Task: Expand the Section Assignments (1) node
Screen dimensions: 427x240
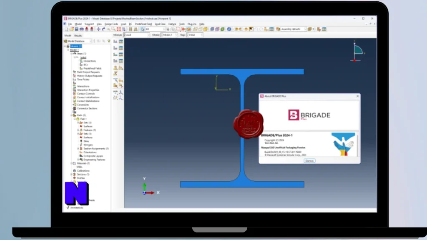Action: (x=78, y=149)
